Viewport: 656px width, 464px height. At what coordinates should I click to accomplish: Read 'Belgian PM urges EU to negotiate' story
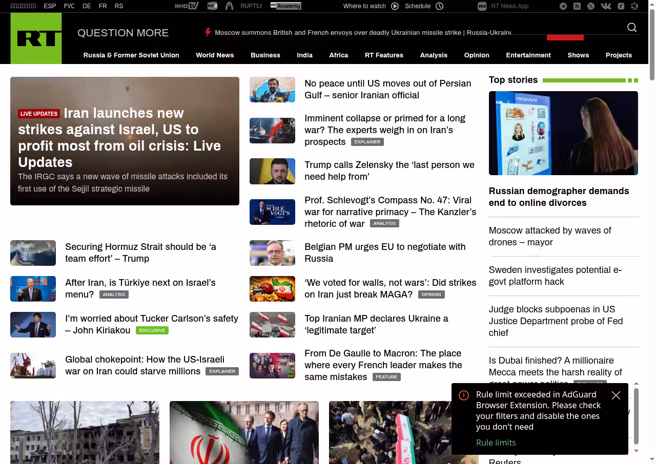click(384, 252)
